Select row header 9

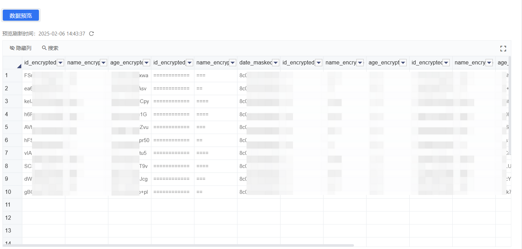(x=12, y=179)
